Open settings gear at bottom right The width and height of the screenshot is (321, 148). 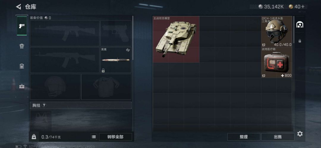(x=300, y=134)
